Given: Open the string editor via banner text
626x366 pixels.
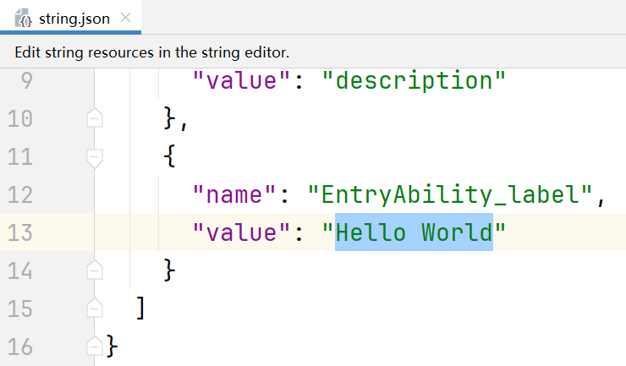Looking at the screenshot, I should (x=151, y=52).
